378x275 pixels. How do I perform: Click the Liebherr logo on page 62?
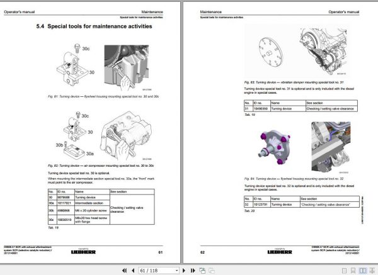point(280,252)
